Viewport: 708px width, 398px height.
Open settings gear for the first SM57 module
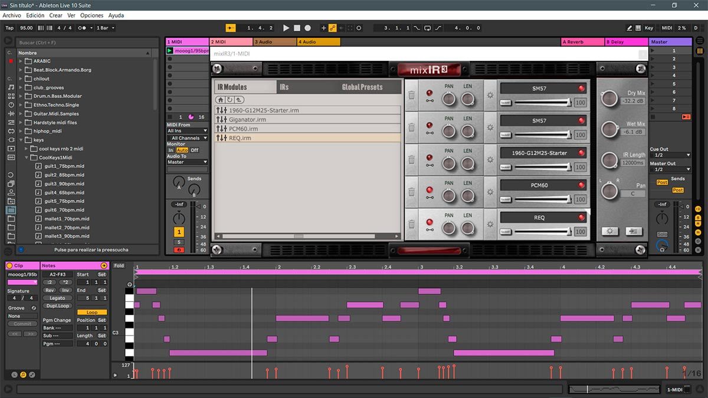(x=489, y=95)
